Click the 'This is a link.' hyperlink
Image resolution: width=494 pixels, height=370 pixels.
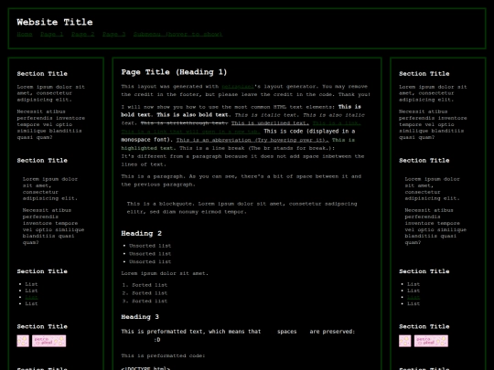[x=337, y=123]
